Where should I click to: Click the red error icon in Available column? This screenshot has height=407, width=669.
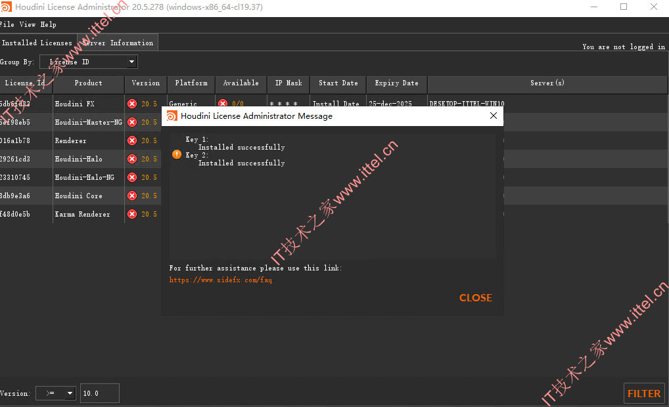[223, 102]
